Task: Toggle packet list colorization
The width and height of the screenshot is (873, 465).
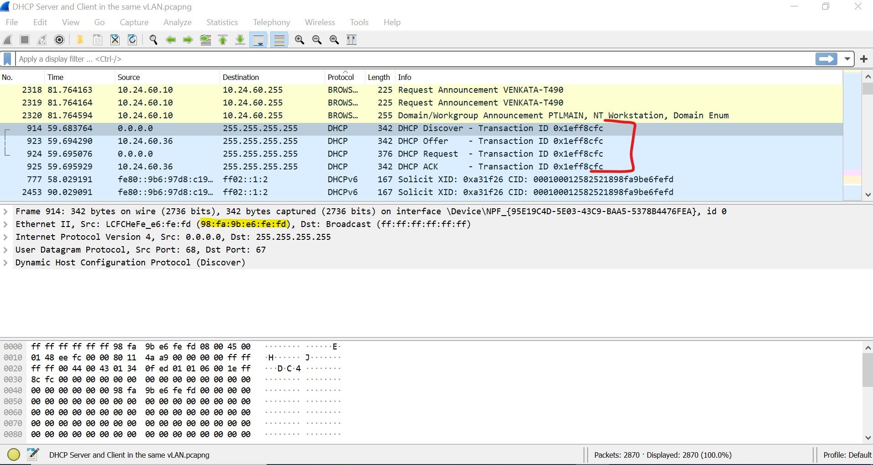Action: 279,40
